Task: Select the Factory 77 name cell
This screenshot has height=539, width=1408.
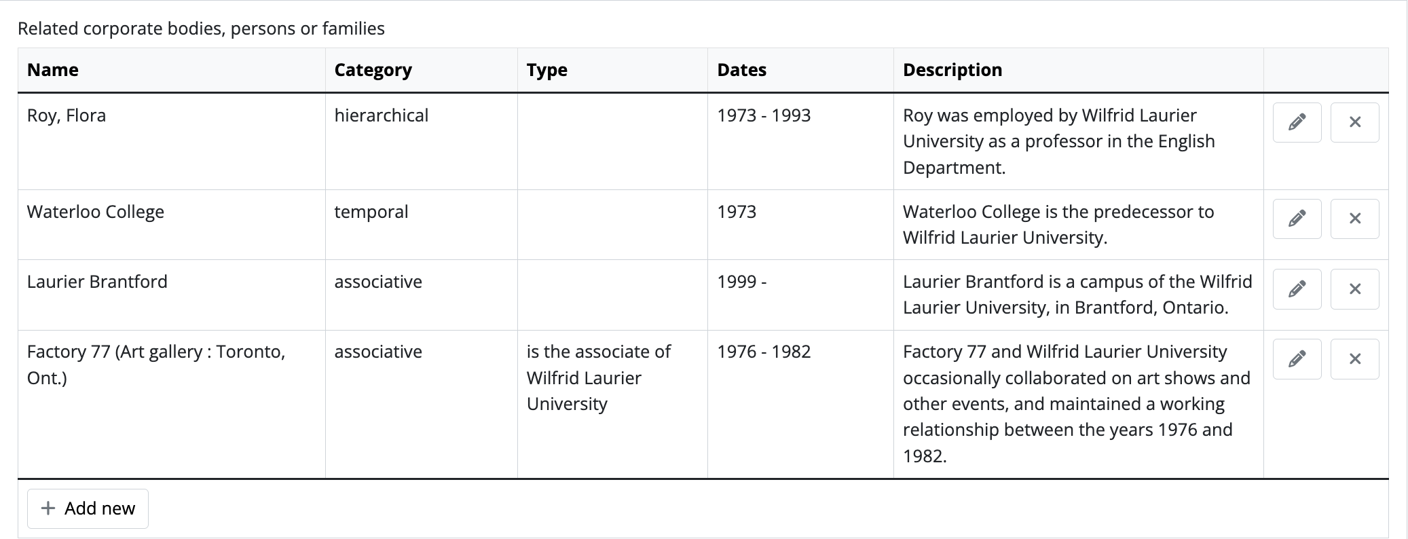Action: pyautogui.click(x=155, y=365)
